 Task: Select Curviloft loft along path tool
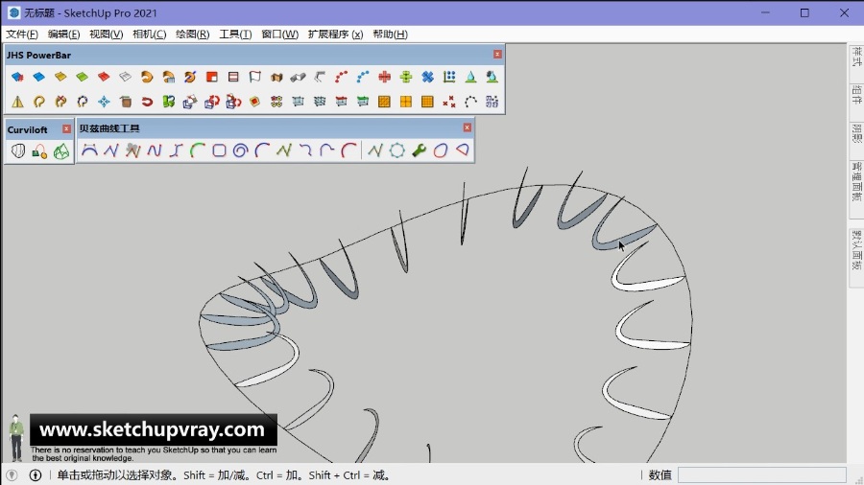tap(39, 150)
